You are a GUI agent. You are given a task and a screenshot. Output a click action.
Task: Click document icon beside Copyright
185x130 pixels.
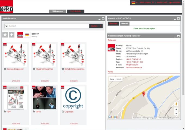click(x=63, y=112)
